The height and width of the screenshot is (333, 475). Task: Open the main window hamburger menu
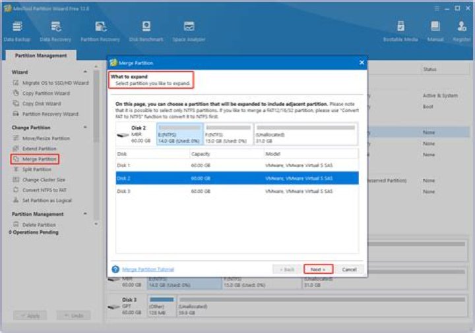[437, 9]
